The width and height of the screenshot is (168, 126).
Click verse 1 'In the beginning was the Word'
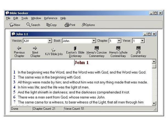(x=82, y=72)
